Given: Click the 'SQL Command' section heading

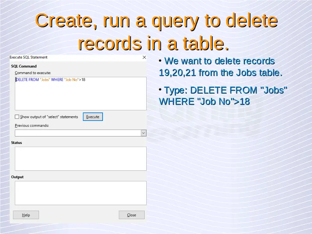Looking at the screenshot, I should point(24,66).
